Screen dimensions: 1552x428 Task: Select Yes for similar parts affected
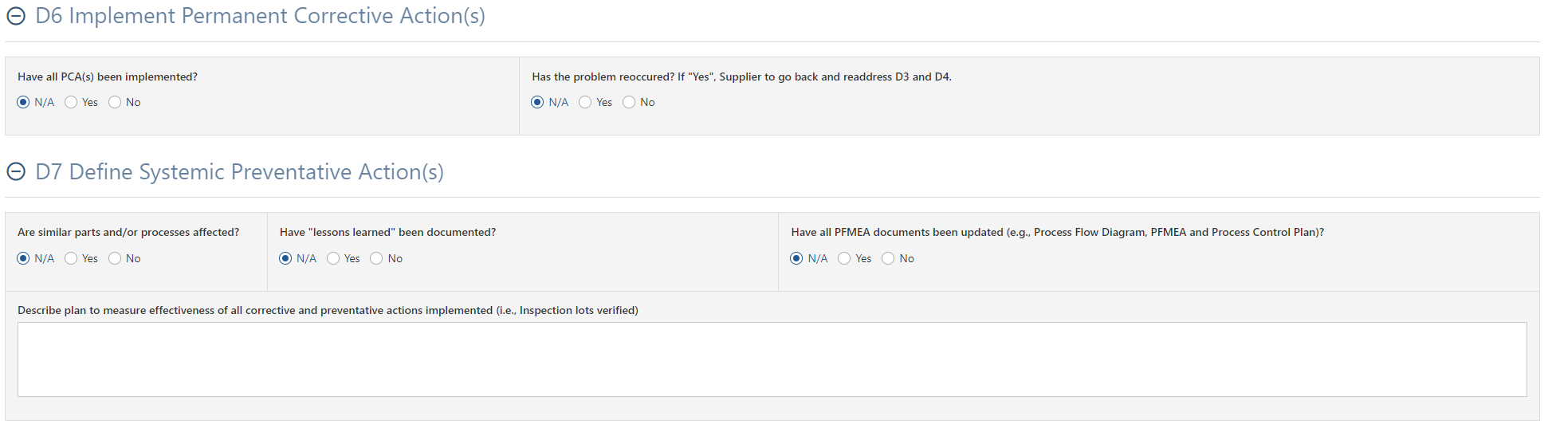pyautogui.click(x=71, y=258)
